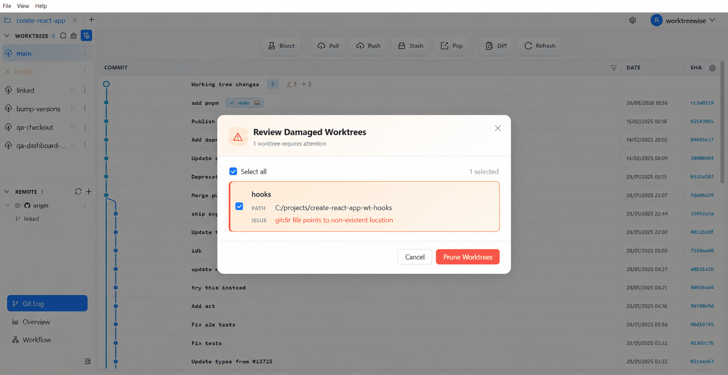This screenshot has width=728, height=375.
Task: Click the prune worktrees trash icon
Action: (x=74, y=36)
